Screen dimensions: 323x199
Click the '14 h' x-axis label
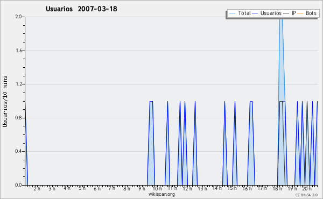(x=217, y=188)
